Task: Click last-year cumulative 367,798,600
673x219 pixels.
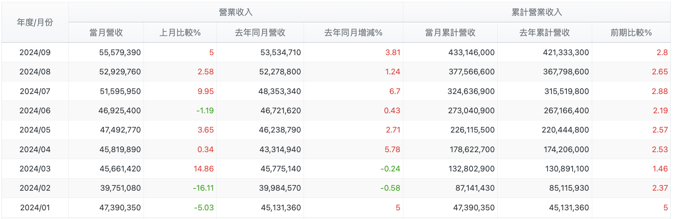Action: pos(566,72)
